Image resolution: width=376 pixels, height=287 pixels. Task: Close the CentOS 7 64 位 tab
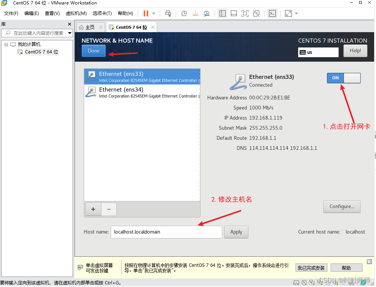(153, 27)
